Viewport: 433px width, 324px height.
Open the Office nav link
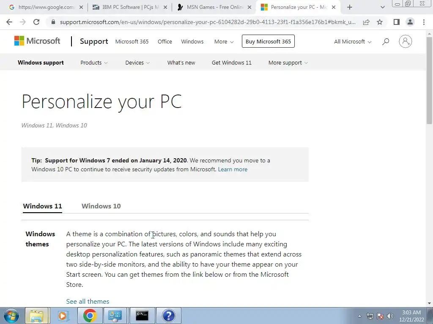click(165, 42)
